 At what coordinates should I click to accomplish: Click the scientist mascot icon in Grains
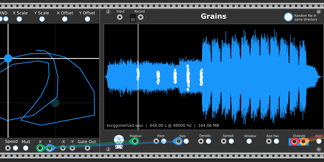(119, 141)
